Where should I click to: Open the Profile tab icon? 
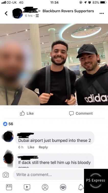[45, 187]
